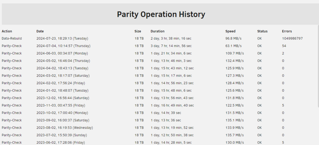Image resolution: width=319 pixels, height=145 pixels.
Task: Click duration 1 day, 14 hr, 39 sec
Action: coord(166,113)
